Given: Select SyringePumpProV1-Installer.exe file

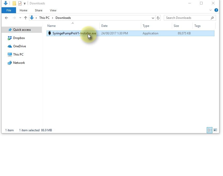Looking at the screenshot, I should 130,33.
